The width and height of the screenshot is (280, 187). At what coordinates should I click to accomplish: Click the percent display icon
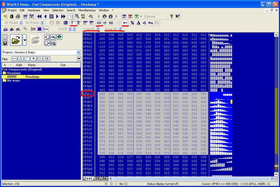(x=132, y=23)
